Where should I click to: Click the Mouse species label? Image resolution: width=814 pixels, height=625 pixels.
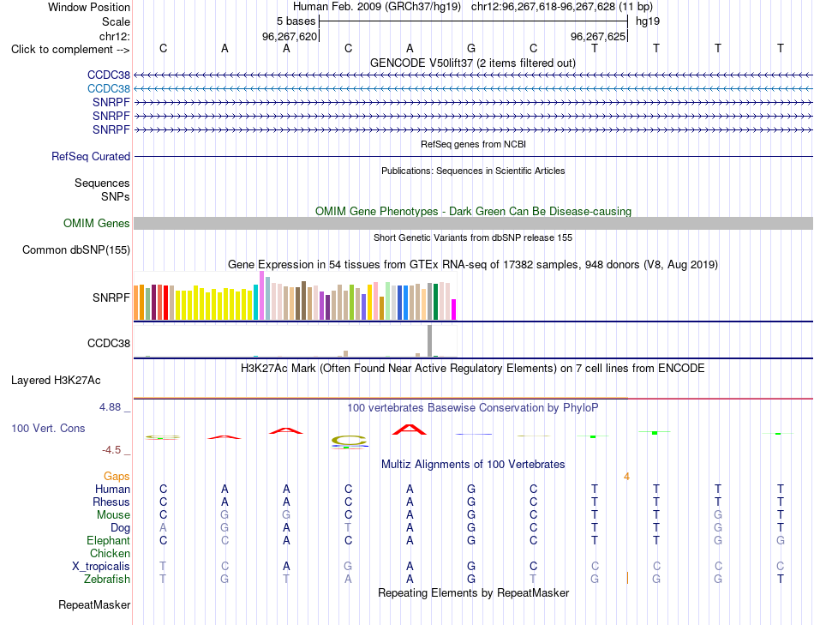(113, 515)
